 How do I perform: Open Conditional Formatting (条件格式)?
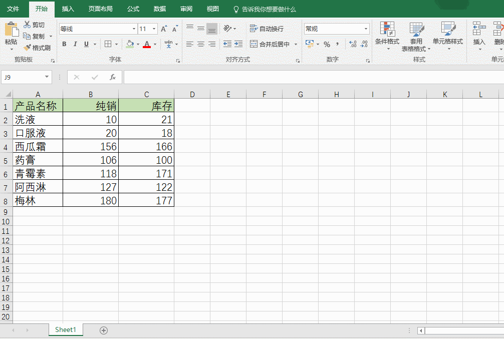(387, 36)
